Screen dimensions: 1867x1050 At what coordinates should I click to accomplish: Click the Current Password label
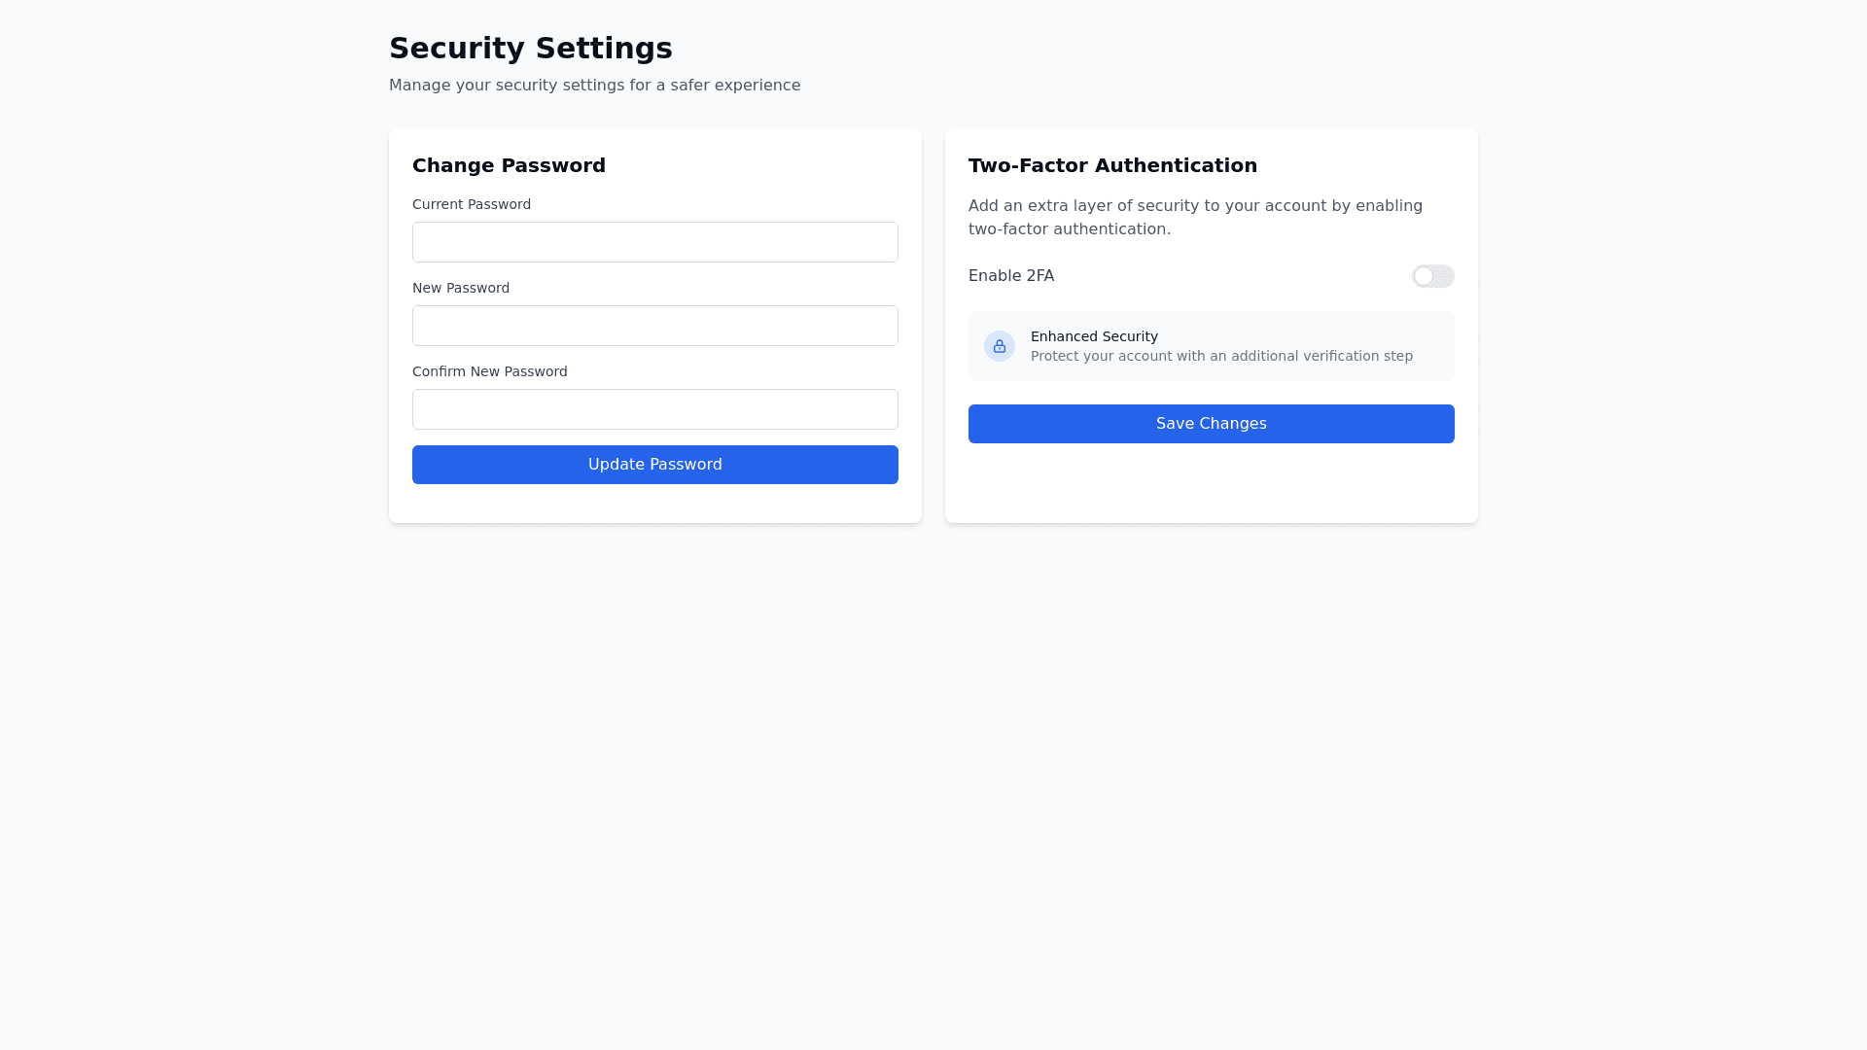pos(472,204)
